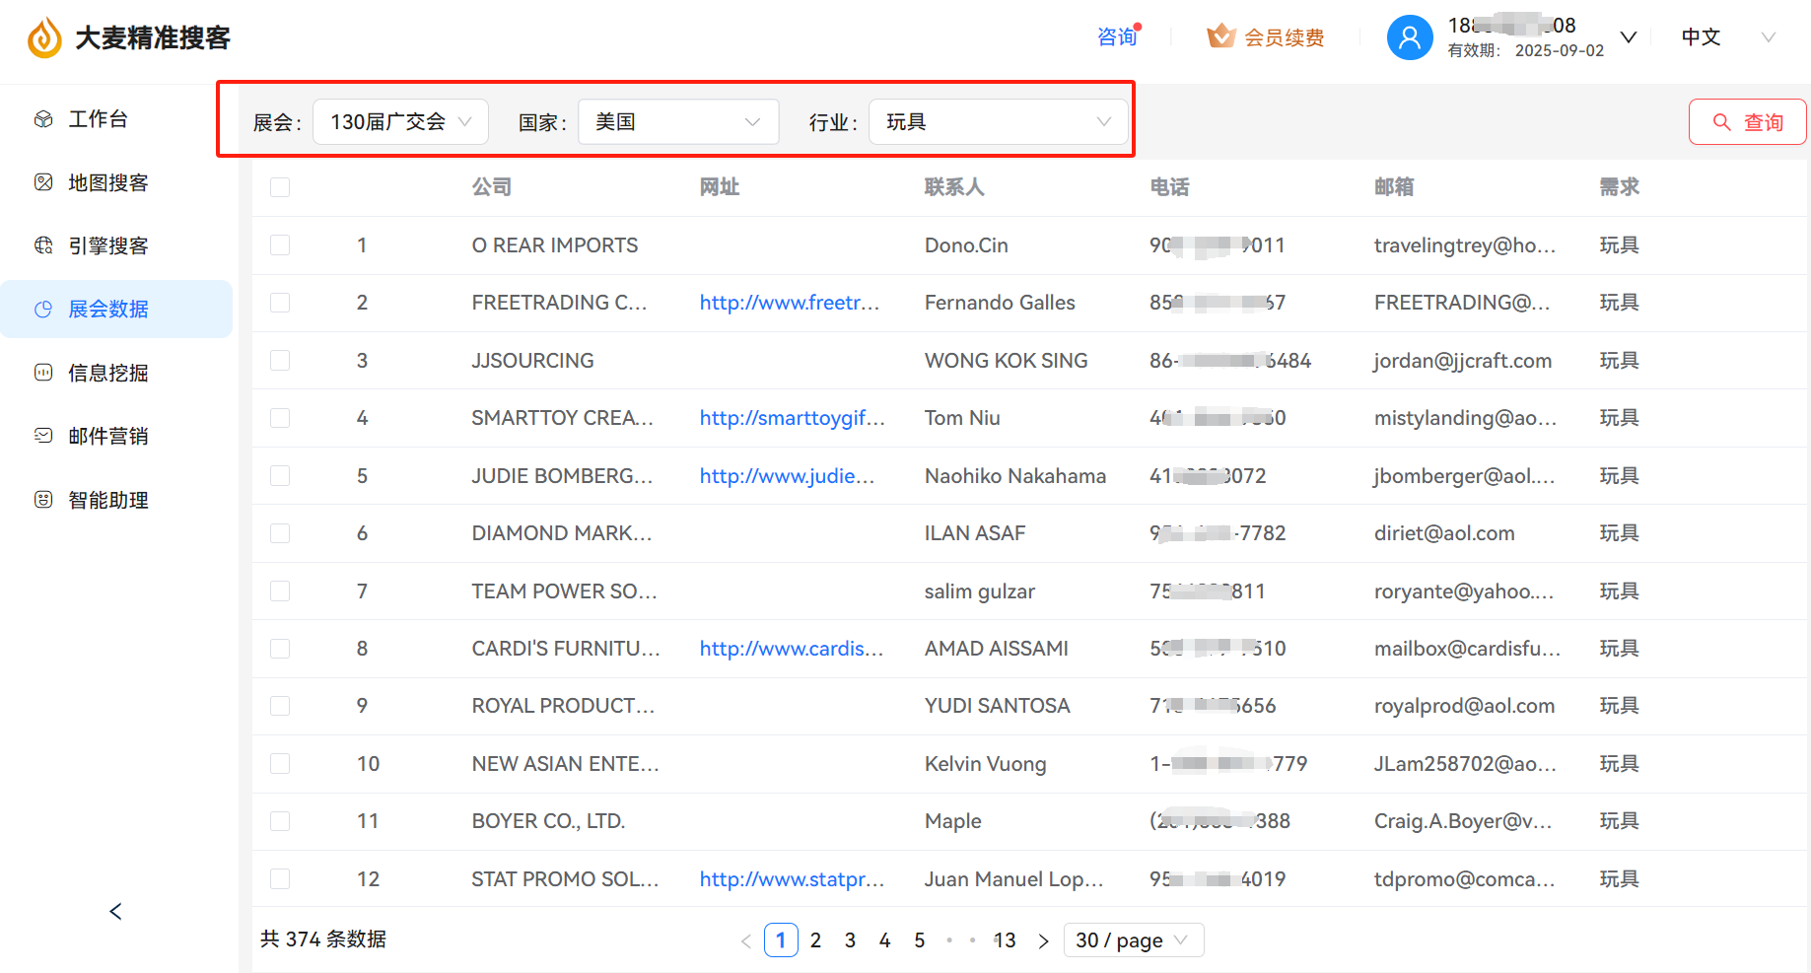Open the http://www.freetr... website link
Screen dimensions: 1811x973
pyautogui.click(x=789, y=303)
